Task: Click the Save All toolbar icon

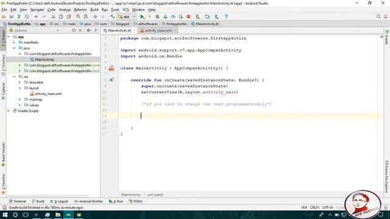Action: coord(12,16)
